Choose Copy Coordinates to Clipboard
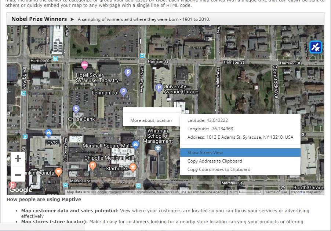Screen dimensions: 331x231 [240, 169]
